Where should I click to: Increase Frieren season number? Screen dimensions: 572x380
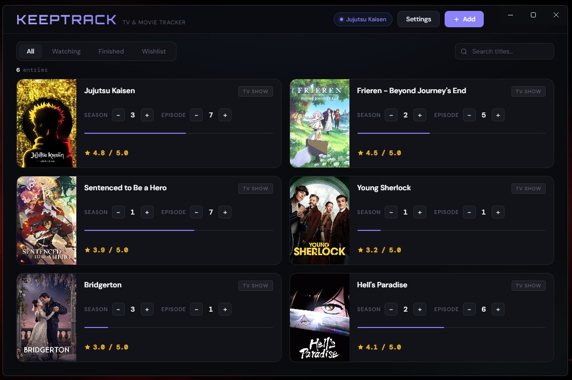click(x=420, y=115)
